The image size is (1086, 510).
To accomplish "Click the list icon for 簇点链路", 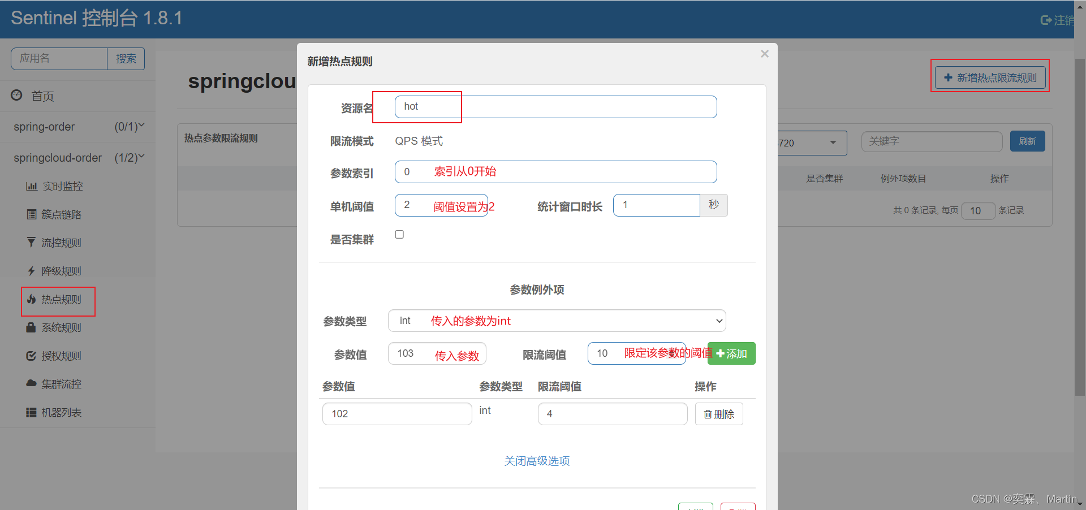I will coord(32,215).
